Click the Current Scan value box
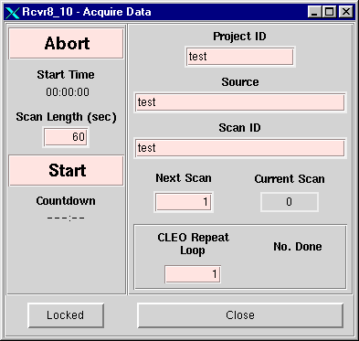Image resolution: width=359 pixels, height=341 pixels. click(x=290, y=202)
